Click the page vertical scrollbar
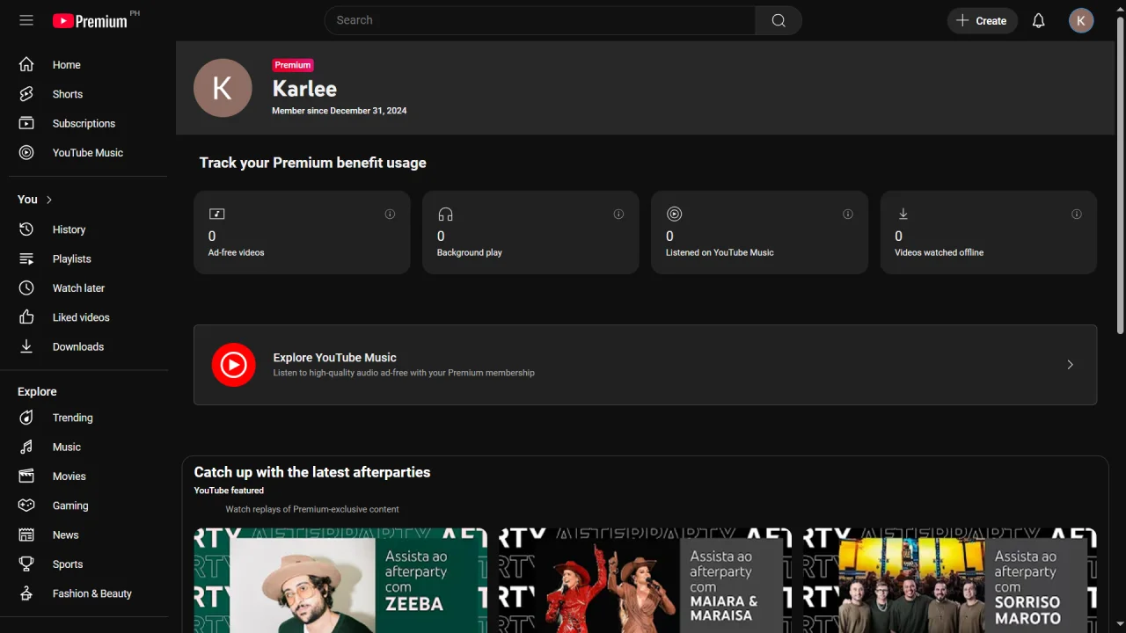Image resolution: width=1126 pixels, height=633 pixels. 1120,176
